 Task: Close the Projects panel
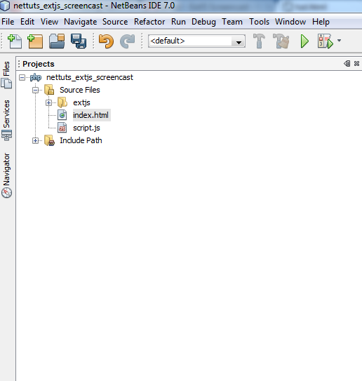pyautogui.click(x=356, y=64)
